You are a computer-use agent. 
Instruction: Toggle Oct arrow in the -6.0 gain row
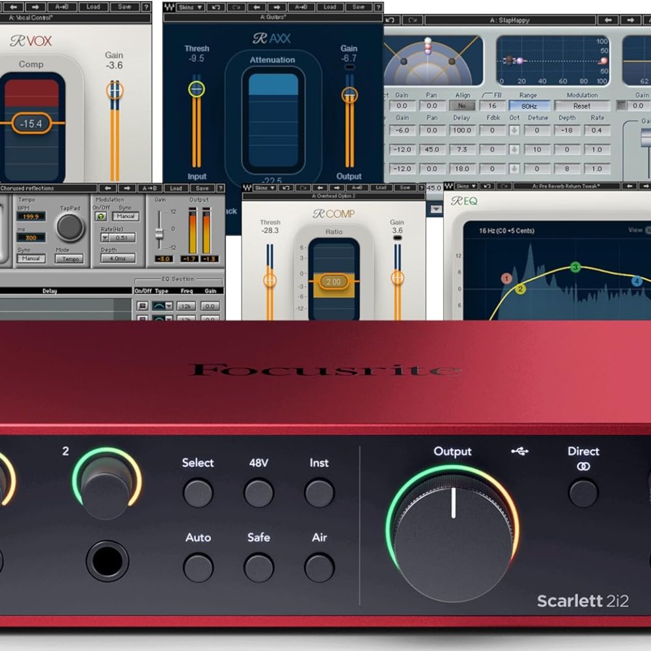tap(514, 130)
